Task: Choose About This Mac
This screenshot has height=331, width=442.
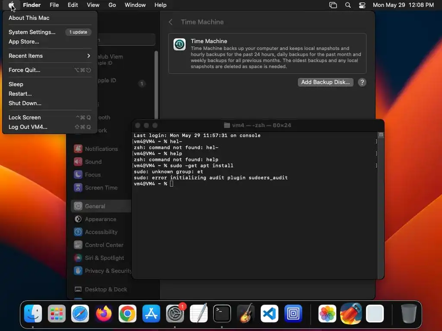Action: 50,18
